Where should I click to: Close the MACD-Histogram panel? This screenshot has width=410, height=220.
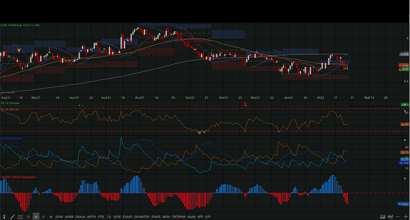click(405, 179)
